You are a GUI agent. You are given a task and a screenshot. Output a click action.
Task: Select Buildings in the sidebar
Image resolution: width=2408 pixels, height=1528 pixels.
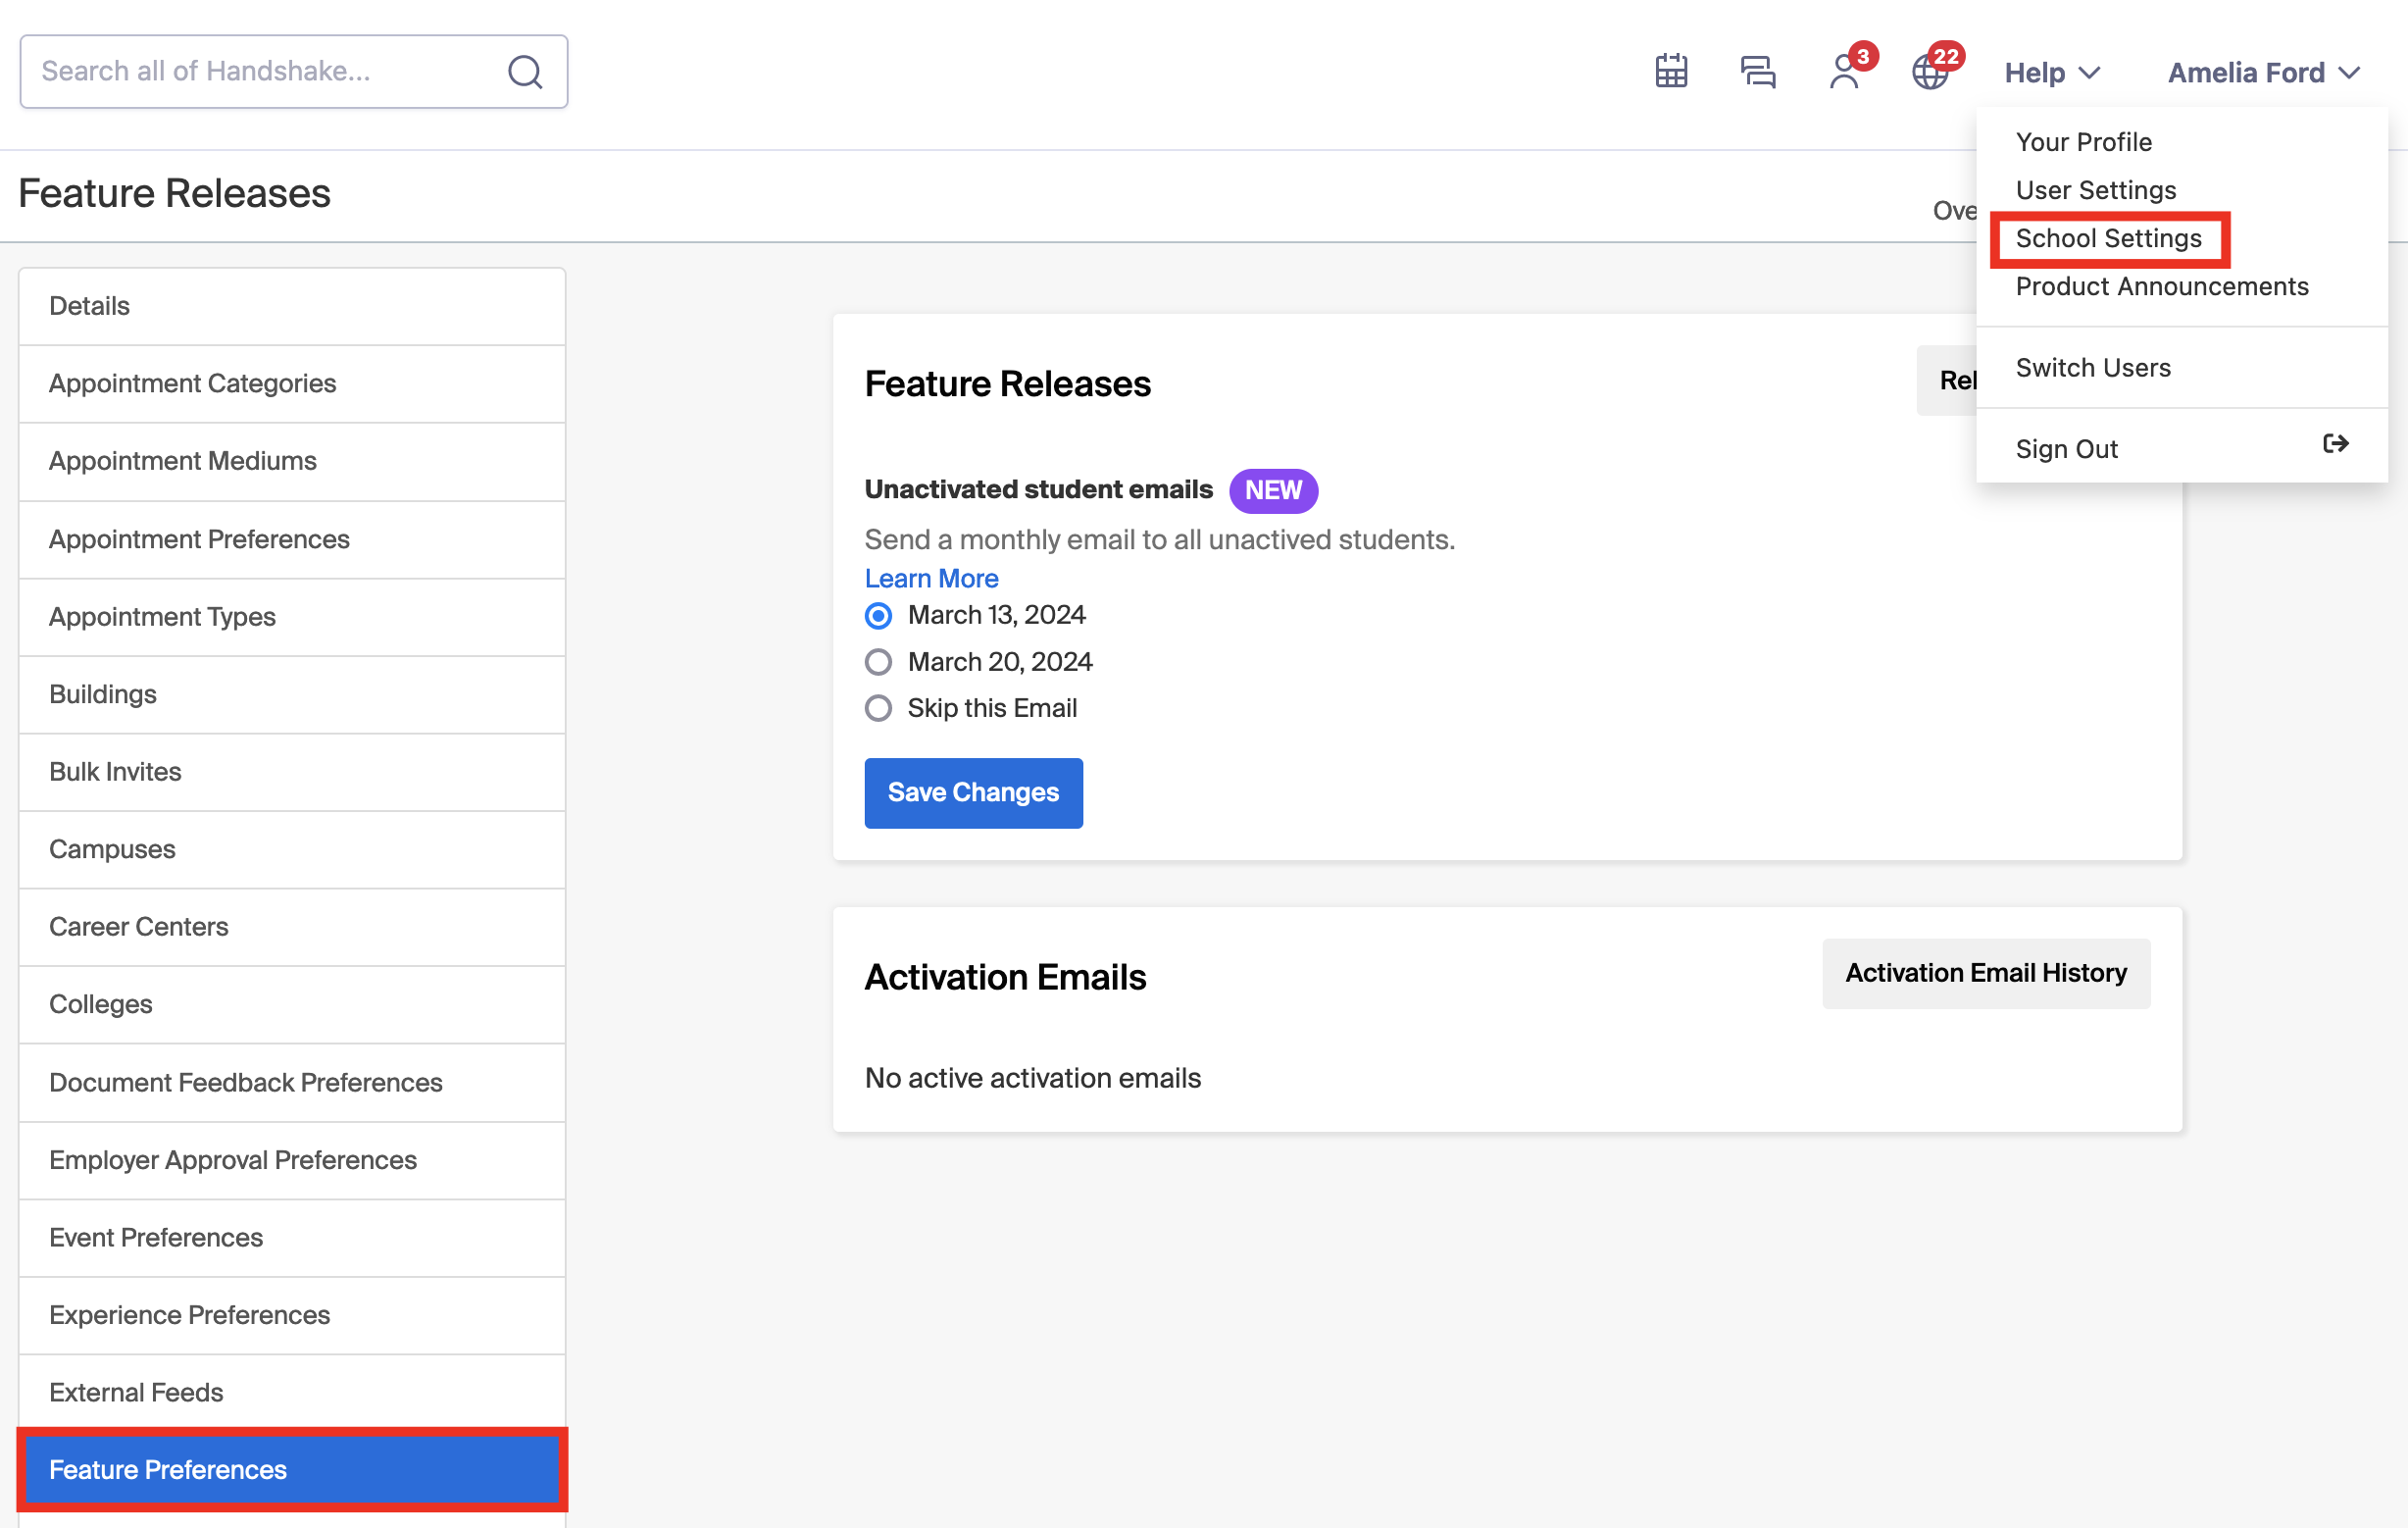point(292,694)
